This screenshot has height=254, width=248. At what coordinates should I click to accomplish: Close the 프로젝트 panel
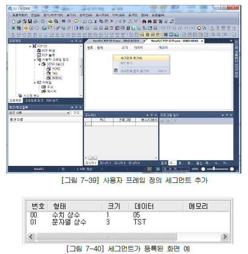click(x=80, y=41)
